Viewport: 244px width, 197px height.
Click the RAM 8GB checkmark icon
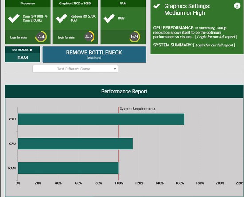coord(109,18)
